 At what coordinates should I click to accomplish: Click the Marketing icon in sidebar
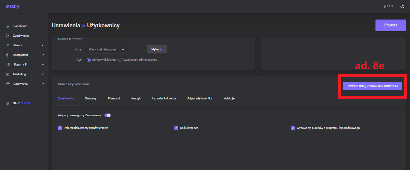click(x=8, y=74)
